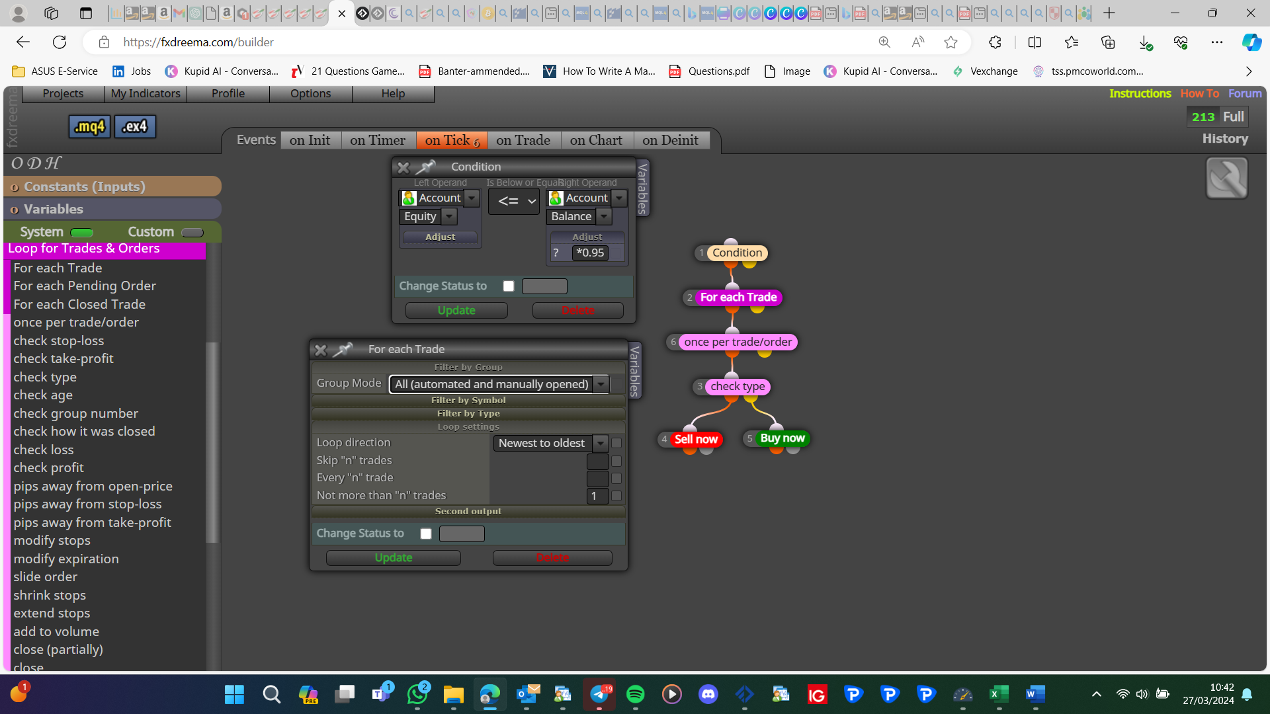Click Update in For each Trade panel
The height and width of the screenshot is (714, 1270).
point(394,558)
